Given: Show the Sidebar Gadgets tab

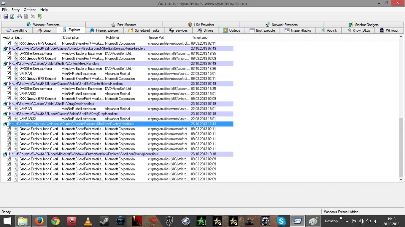Looking at the screenshot, I should (363, 25).
